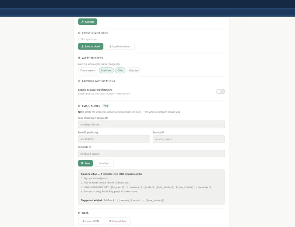
Task: Click the bell icon beside Browser Notifications
Action: (x=79, y=81)
